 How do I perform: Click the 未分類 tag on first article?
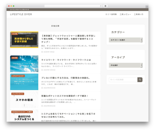point(15,34)
